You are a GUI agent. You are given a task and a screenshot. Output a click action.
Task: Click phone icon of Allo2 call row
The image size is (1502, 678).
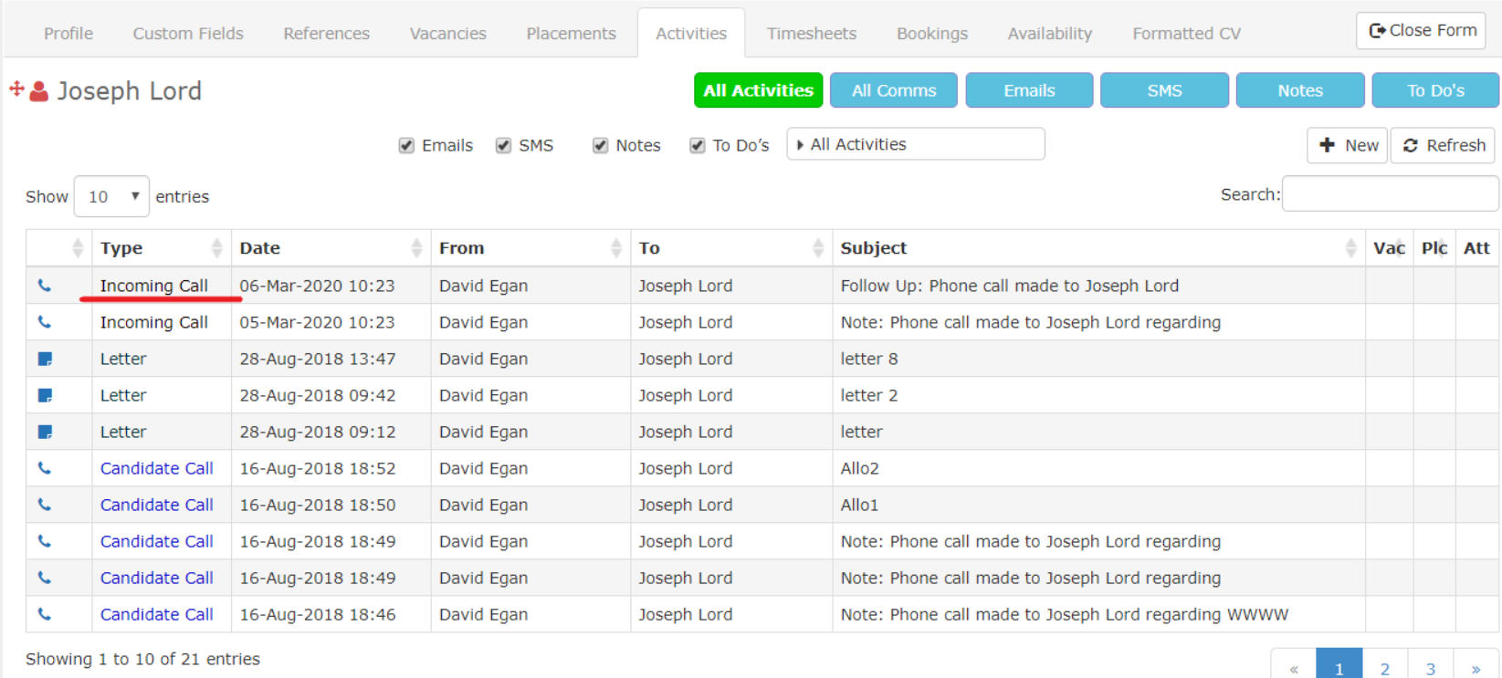point(44,468)
